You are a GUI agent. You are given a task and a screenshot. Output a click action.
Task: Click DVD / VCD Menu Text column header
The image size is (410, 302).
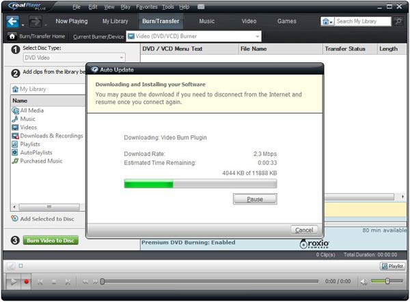pyautogui.click(x=189, y=49)
